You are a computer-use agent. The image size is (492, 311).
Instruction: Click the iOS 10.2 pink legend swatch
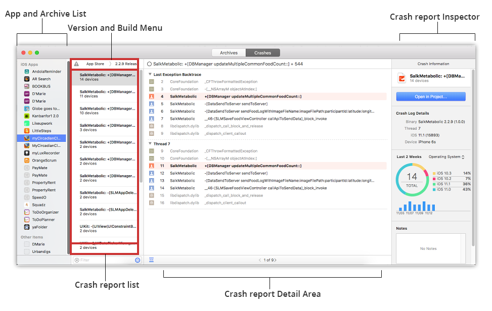click(x=434, y=179)
